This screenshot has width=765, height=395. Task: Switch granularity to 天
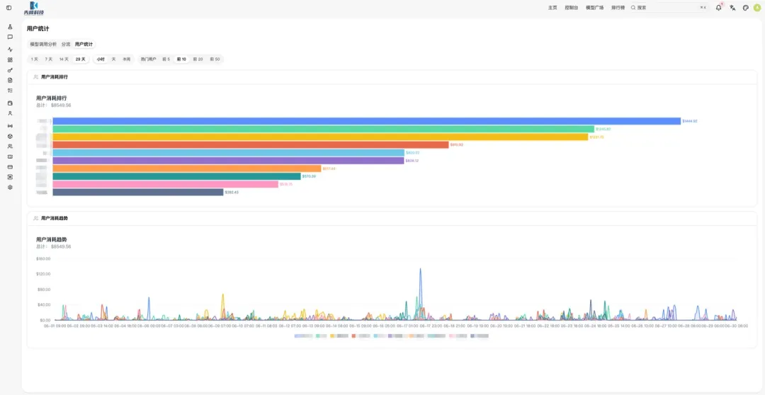(113, 59)
